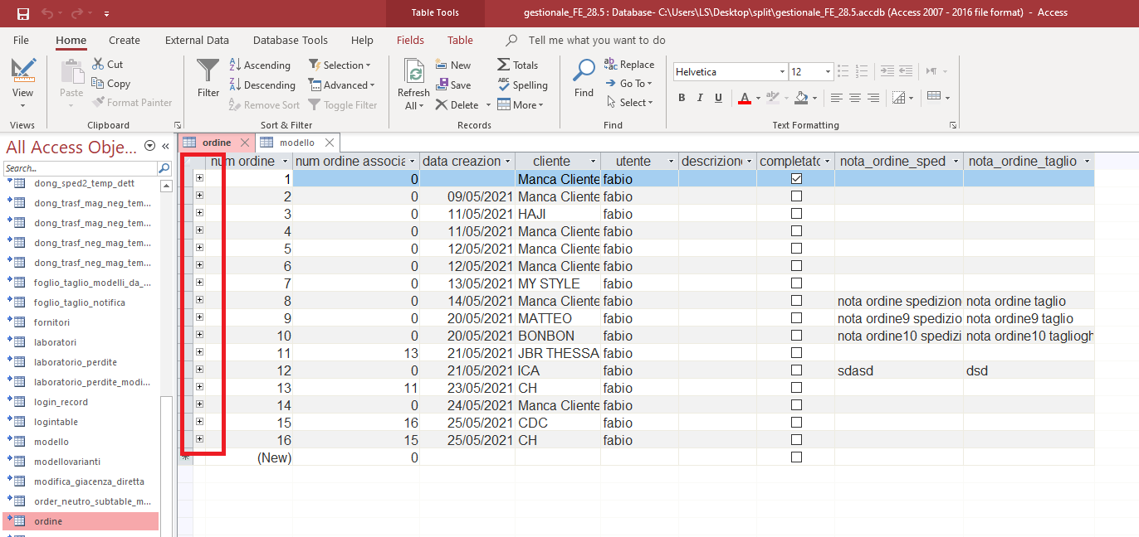Open the font size dropdown
The image size is (1139, 537).
tap(827, 72)
